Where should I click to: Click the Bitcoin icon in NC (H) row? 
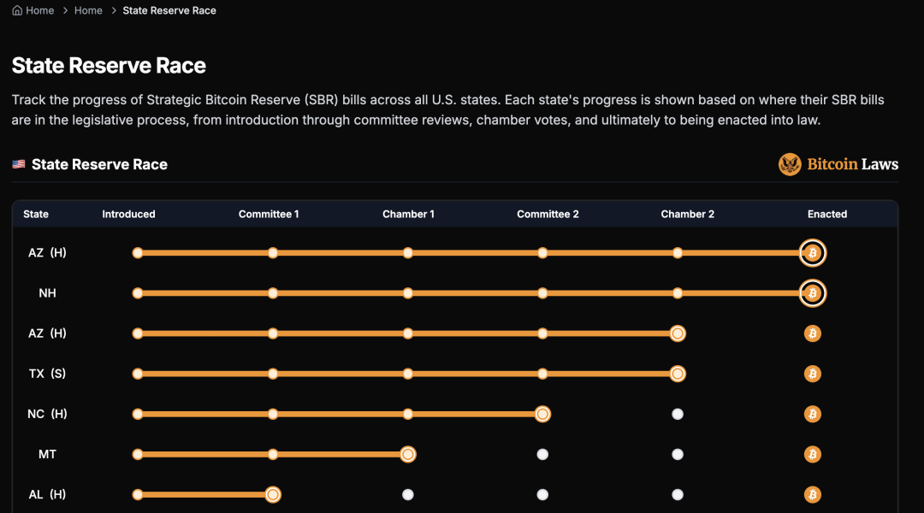tap(813, 414)
